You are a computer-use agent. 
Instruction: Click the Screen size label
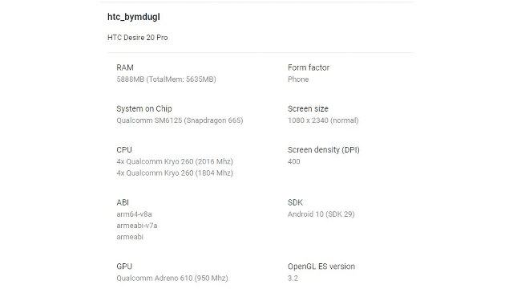point(308,109)
